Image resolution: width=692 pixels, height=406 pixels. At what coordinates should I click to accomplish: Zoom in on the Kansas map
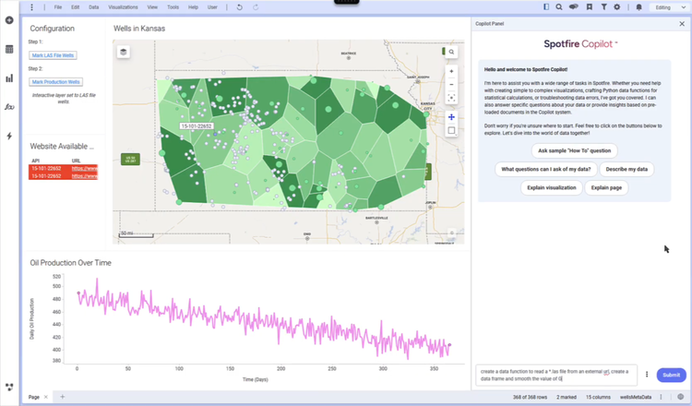tap(451, 71)
